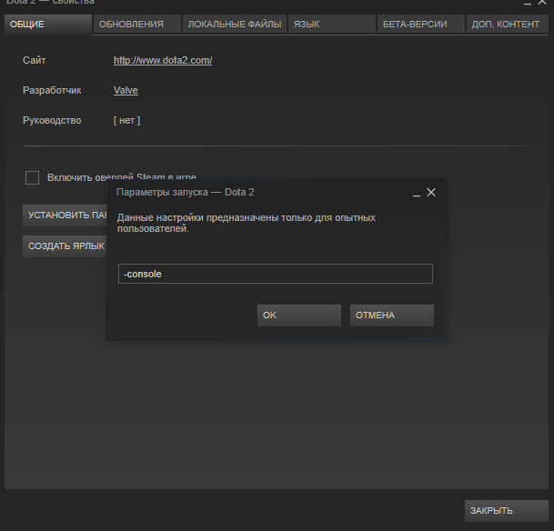Open the ЛОКАЛЬНЫЕ ФАЙЛЫ tab
Screen dimensions: 554x531
(235, 24)
